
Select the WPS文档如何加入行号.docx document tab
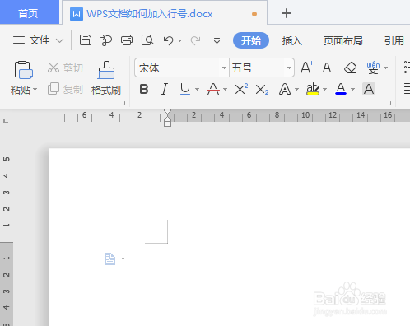(165, 13)
